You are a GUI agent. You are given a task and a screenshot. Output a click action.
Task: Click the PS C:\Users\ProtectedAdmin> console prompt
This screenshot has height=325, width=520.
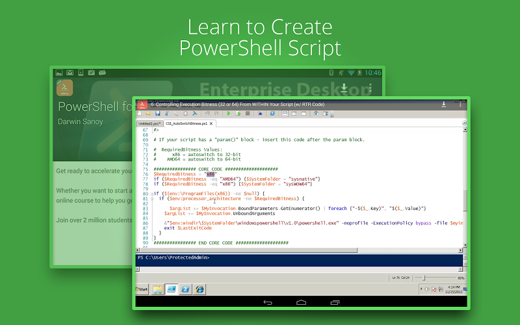tap(174, 257)
